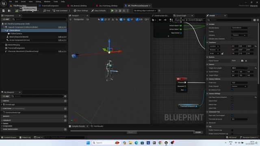Click the Unreal Engine logo icon

coord(4,4)
